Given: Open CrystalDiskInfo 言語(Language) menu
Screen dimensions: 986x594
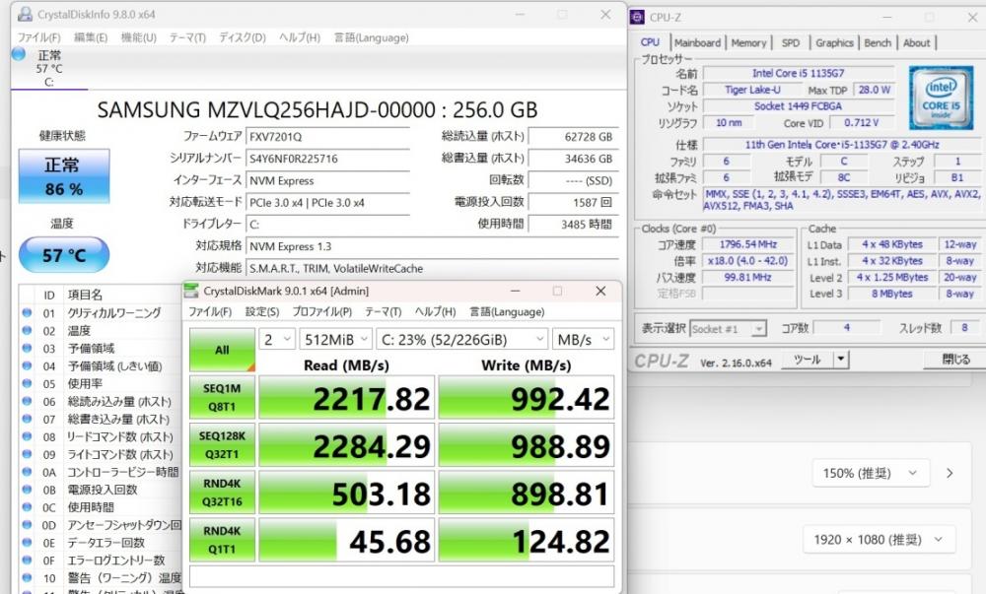Looking at the screenshot, I should click(x=371, y=37).
